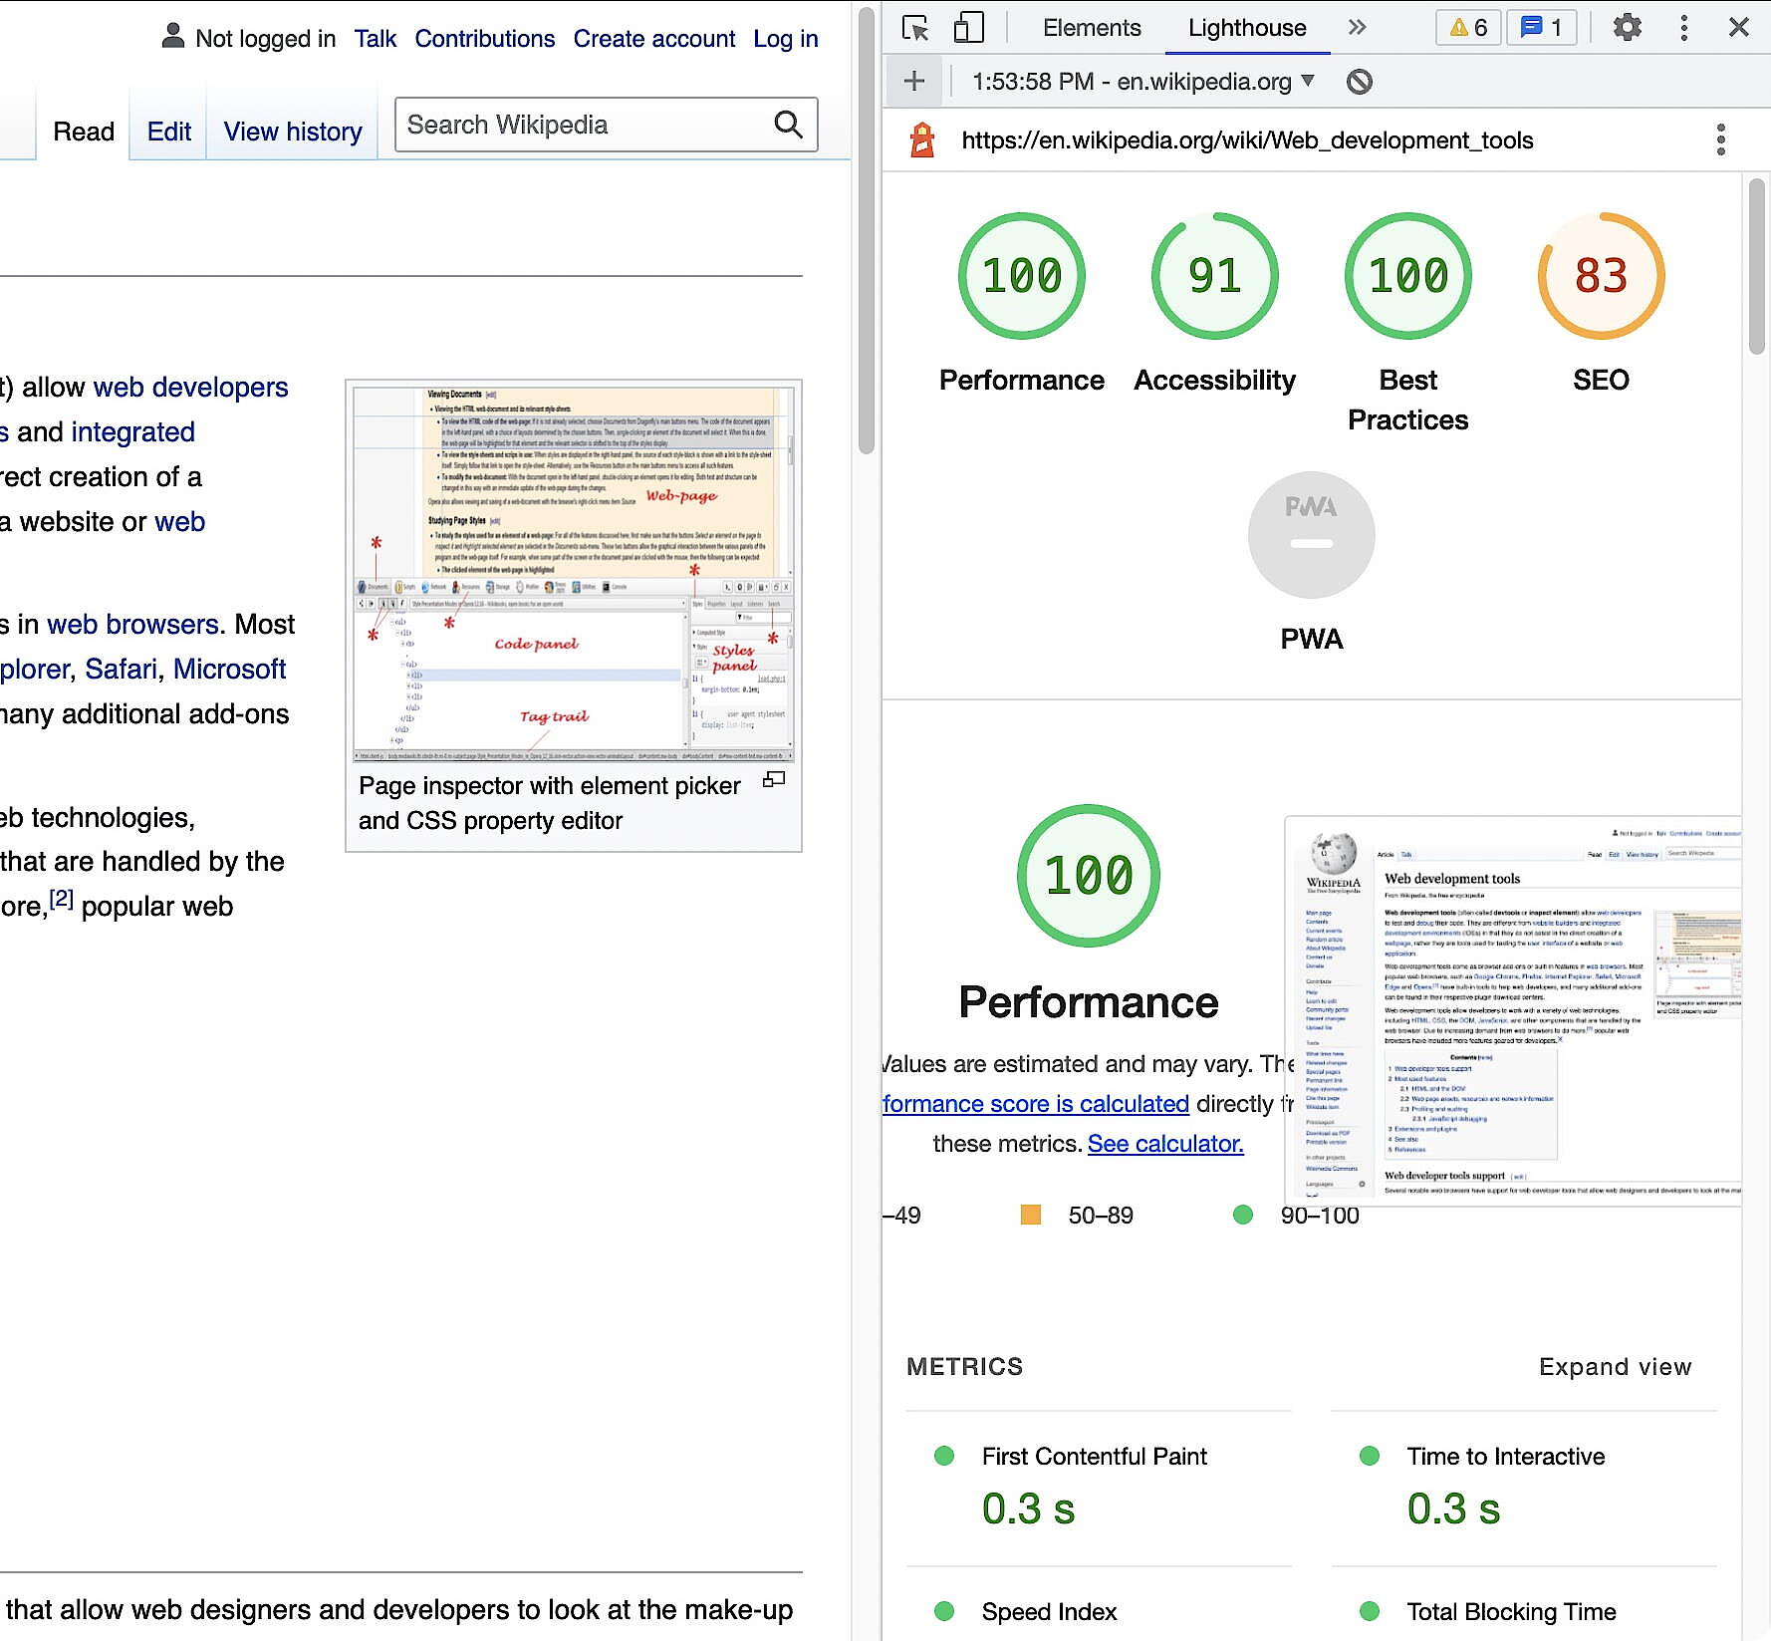Click the plus icon to start new Lighthouse report
The height and width of the screenshot is (1641, 1771).
(x=912, y=81)
